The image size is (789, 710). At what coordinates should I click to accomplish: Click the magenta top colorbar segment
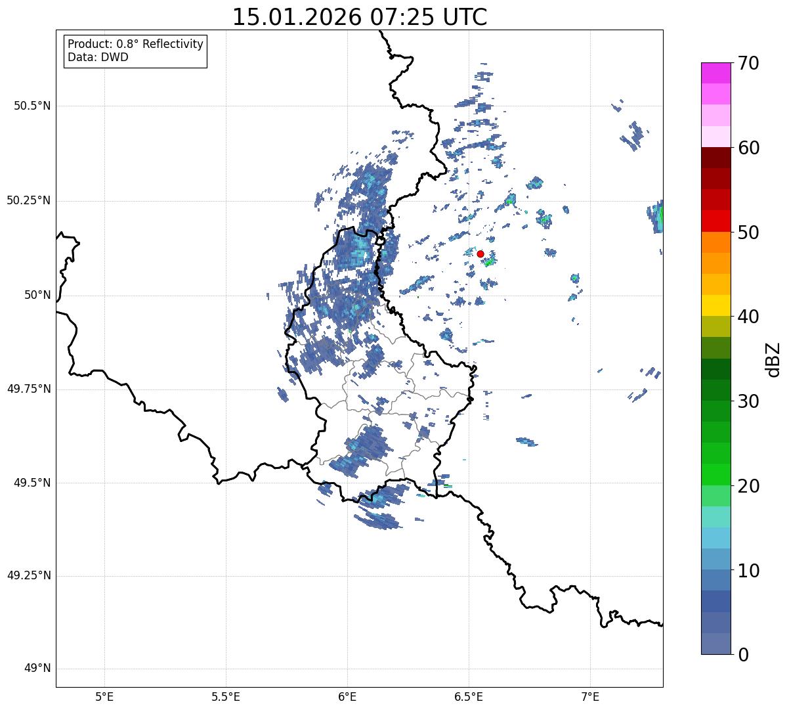click(x=715, y=73)
